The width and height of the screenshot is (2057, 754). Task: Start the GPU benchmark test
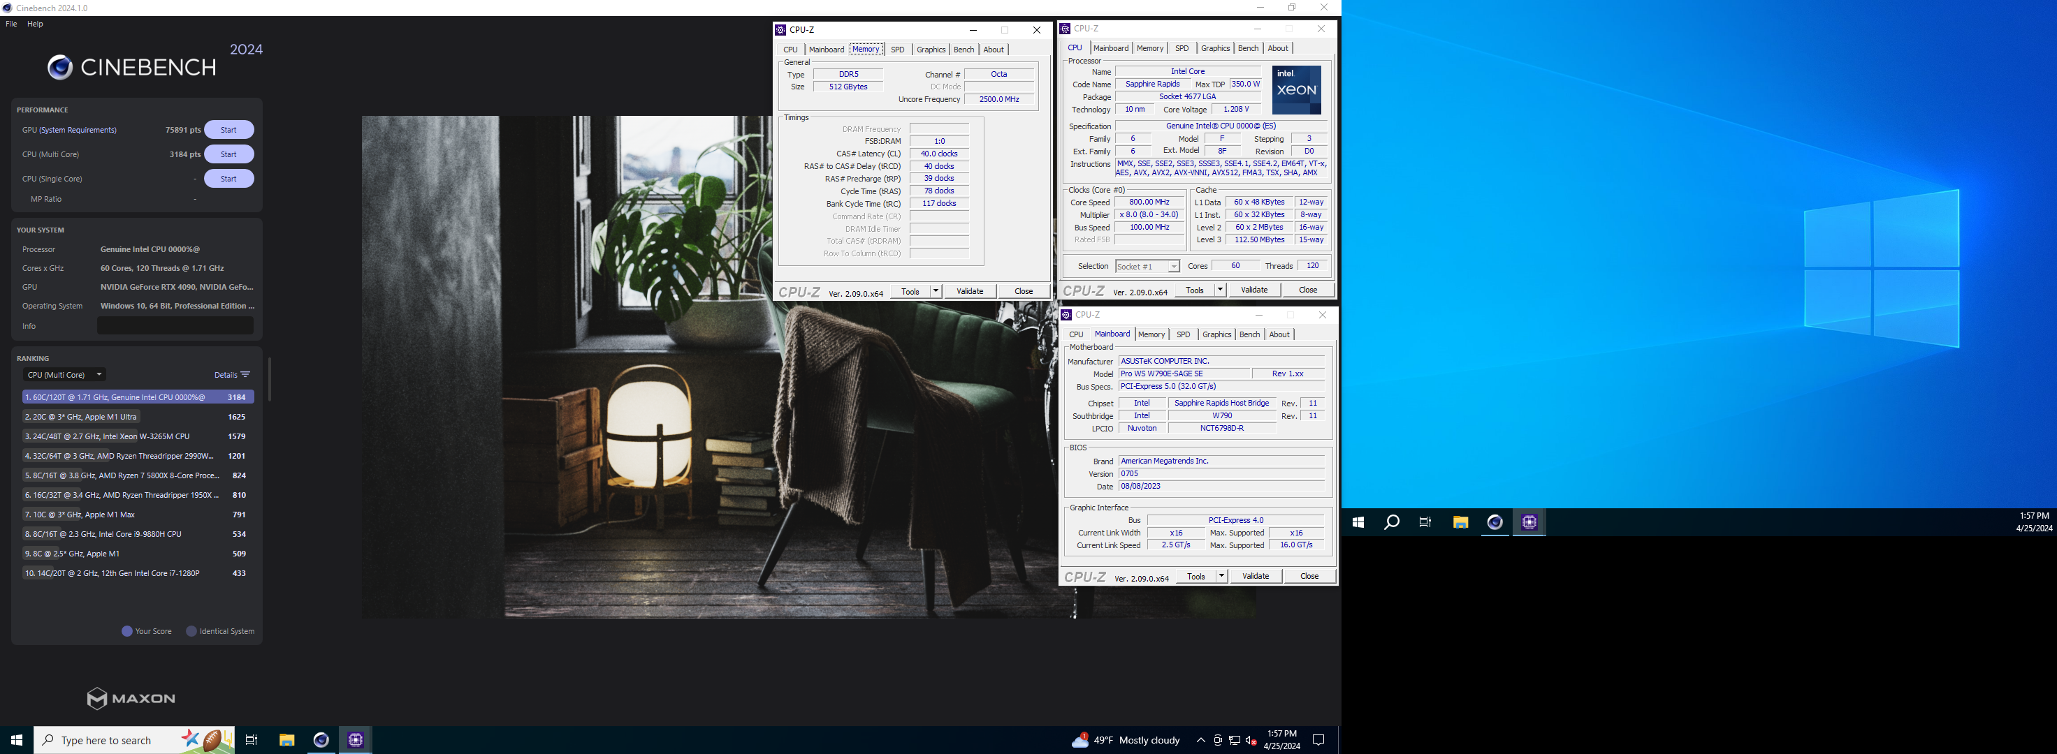[228, 130]
